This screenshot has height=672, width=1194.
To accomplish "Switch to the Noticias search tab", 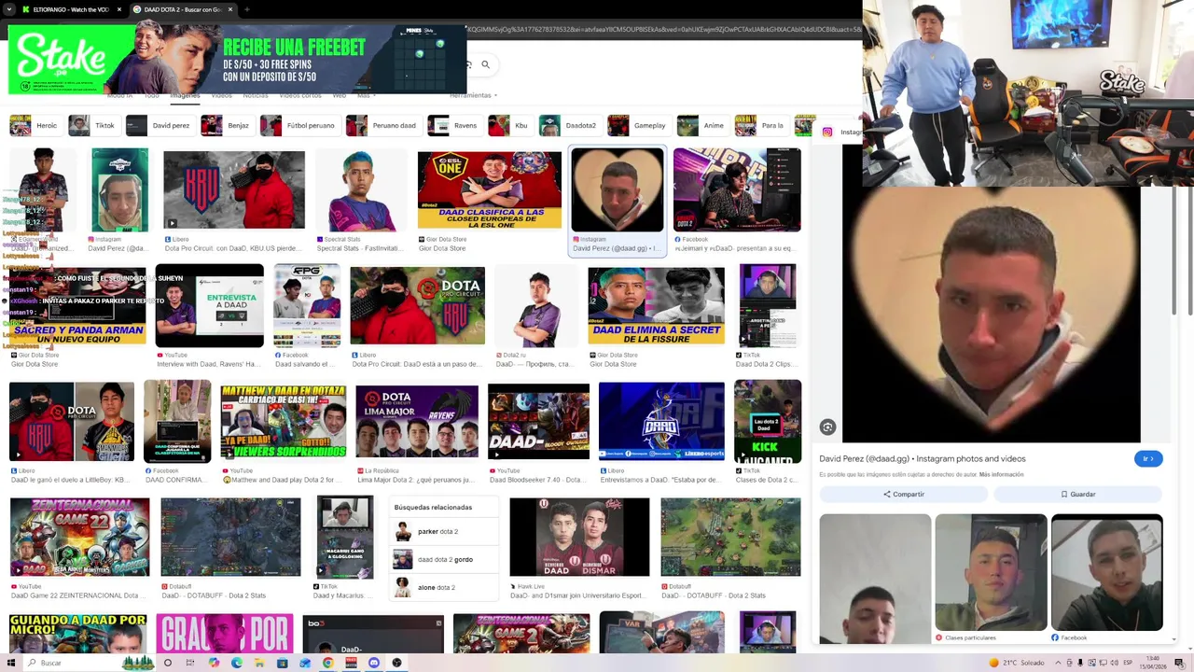I will (x=256, y=95).
